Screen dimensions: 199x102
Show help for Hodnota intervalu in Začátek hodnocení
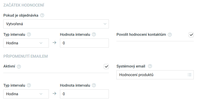click(x=94, y=35)
